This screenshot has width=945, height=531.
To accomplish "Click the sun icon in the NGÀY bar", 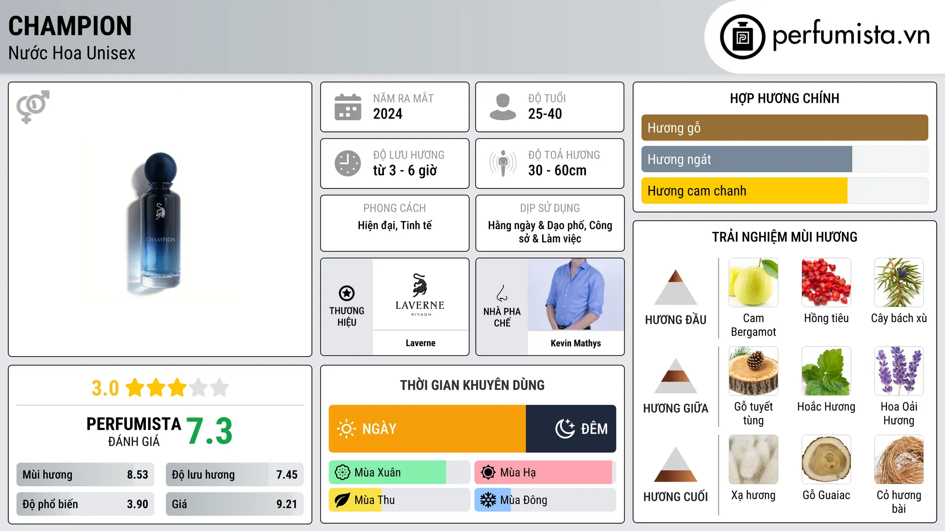I will click(346, 429).
